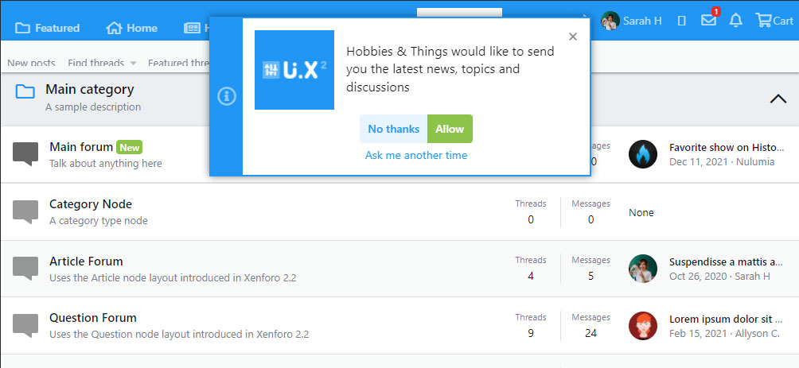The width and height of the screenshot is (799, 368).
Task: Collapse the Main category section
Action: tap(778, 99)
